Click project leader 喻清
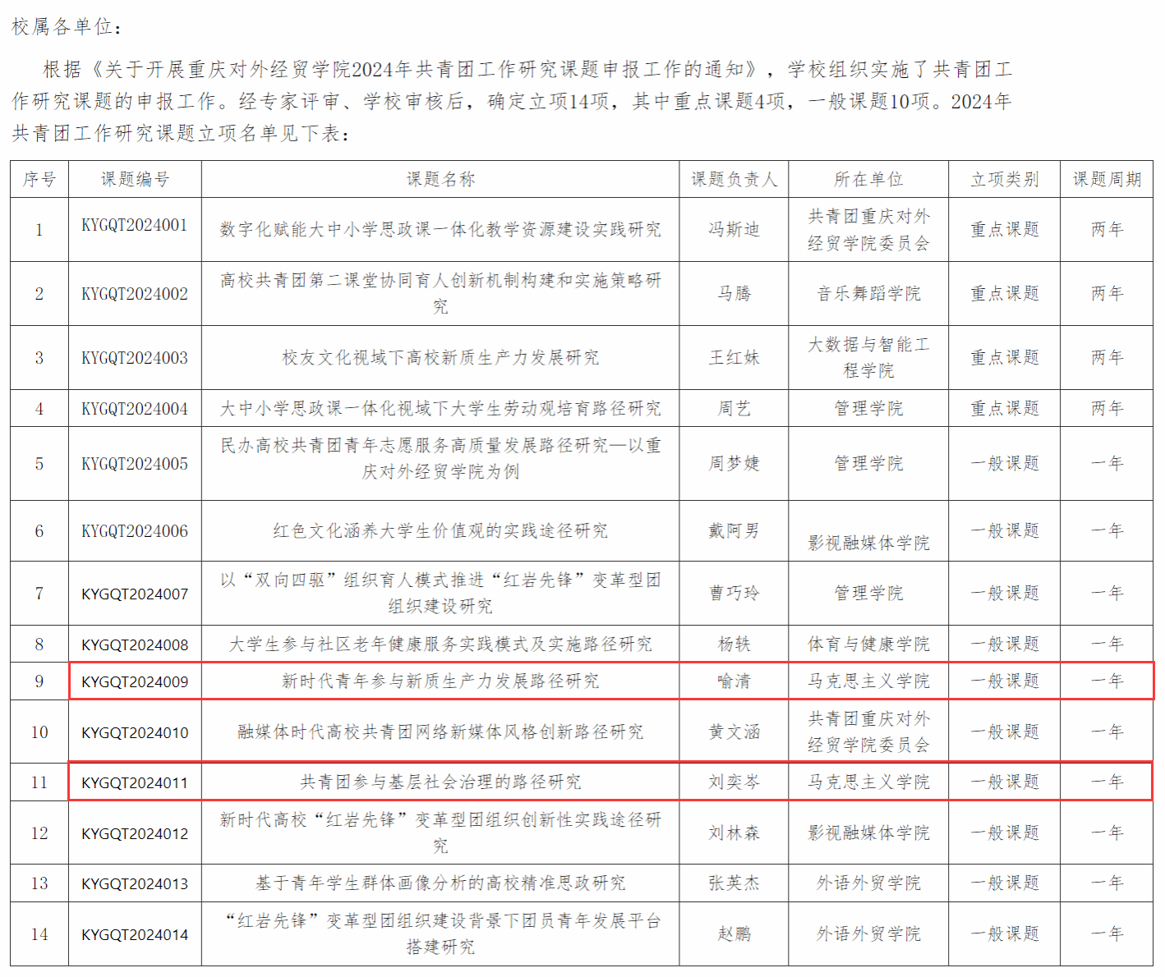Screen dimensions: 1165x977 [x=734, y=681]
